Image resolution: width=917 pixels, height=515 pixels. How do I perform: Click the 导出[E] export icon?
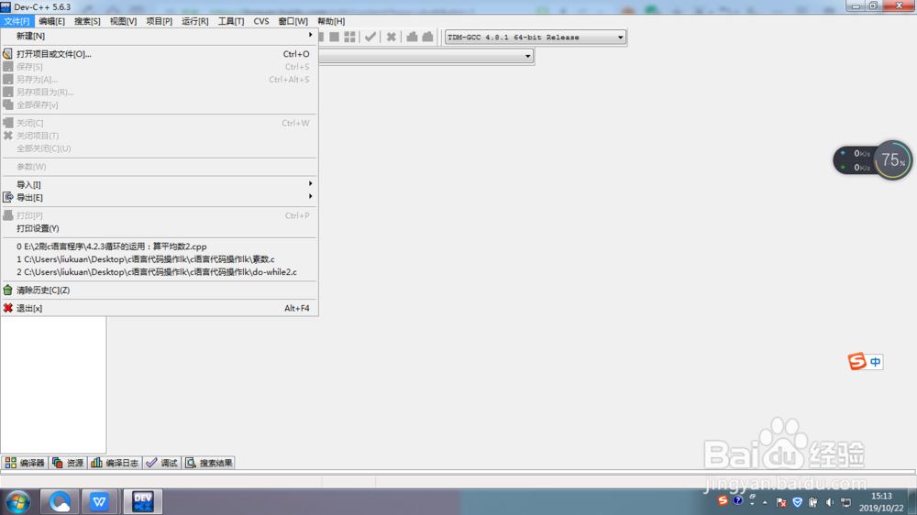click(x=7, y=198)
